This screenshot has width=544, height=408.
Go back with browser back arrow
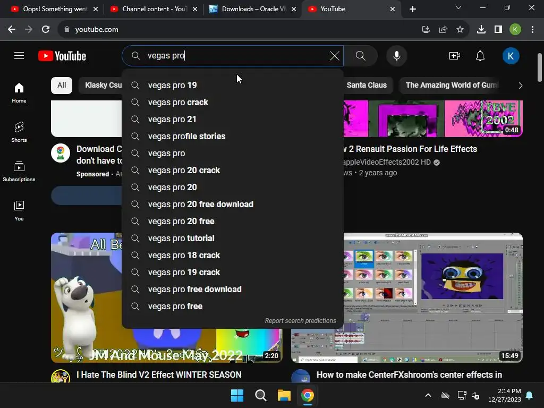click(12, 30)
